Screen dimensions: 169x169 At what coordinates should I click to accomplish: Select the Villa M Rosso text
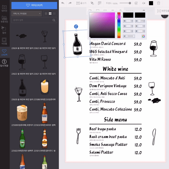click(x=100, y=59)
